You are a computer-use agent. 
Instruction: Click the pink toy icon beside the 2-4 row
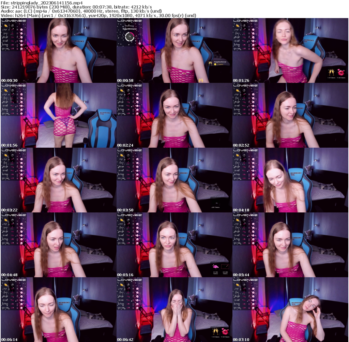(x=21, y=29)
